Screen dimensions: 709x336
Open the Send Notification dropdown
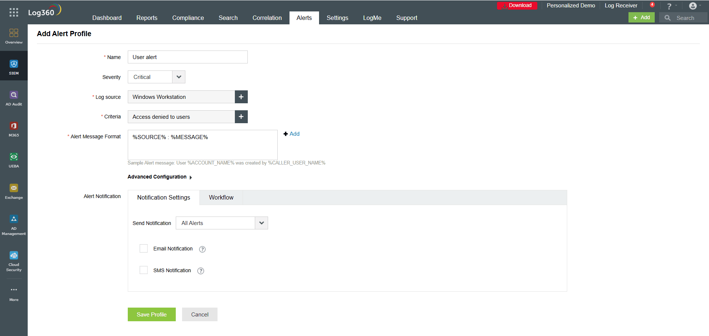(x=261, y=223)
